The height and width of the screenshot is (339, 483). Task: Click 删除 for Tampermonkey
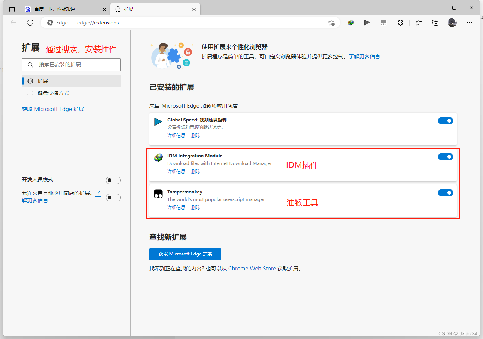tap(196, 208)
